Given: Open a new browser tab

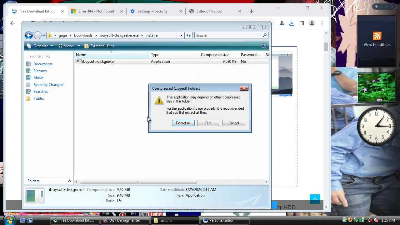Looking at the screenshot, I should [x=252, y=11].
